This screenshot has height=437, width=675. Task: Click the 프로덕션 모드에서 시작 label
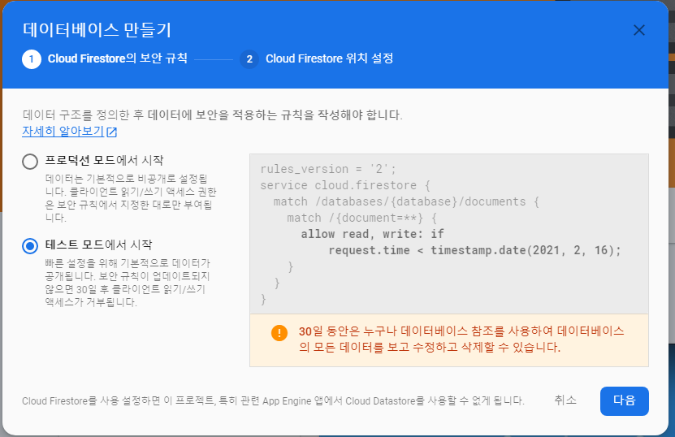pyautogui.click(x=104, y=161)
